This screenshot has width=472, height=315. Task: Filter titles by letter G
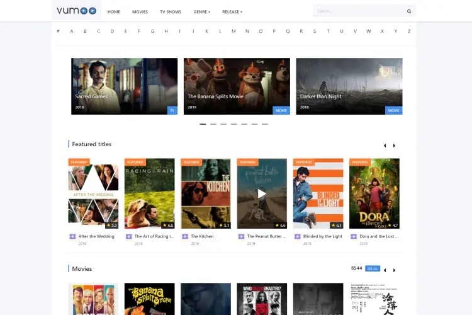153,31
